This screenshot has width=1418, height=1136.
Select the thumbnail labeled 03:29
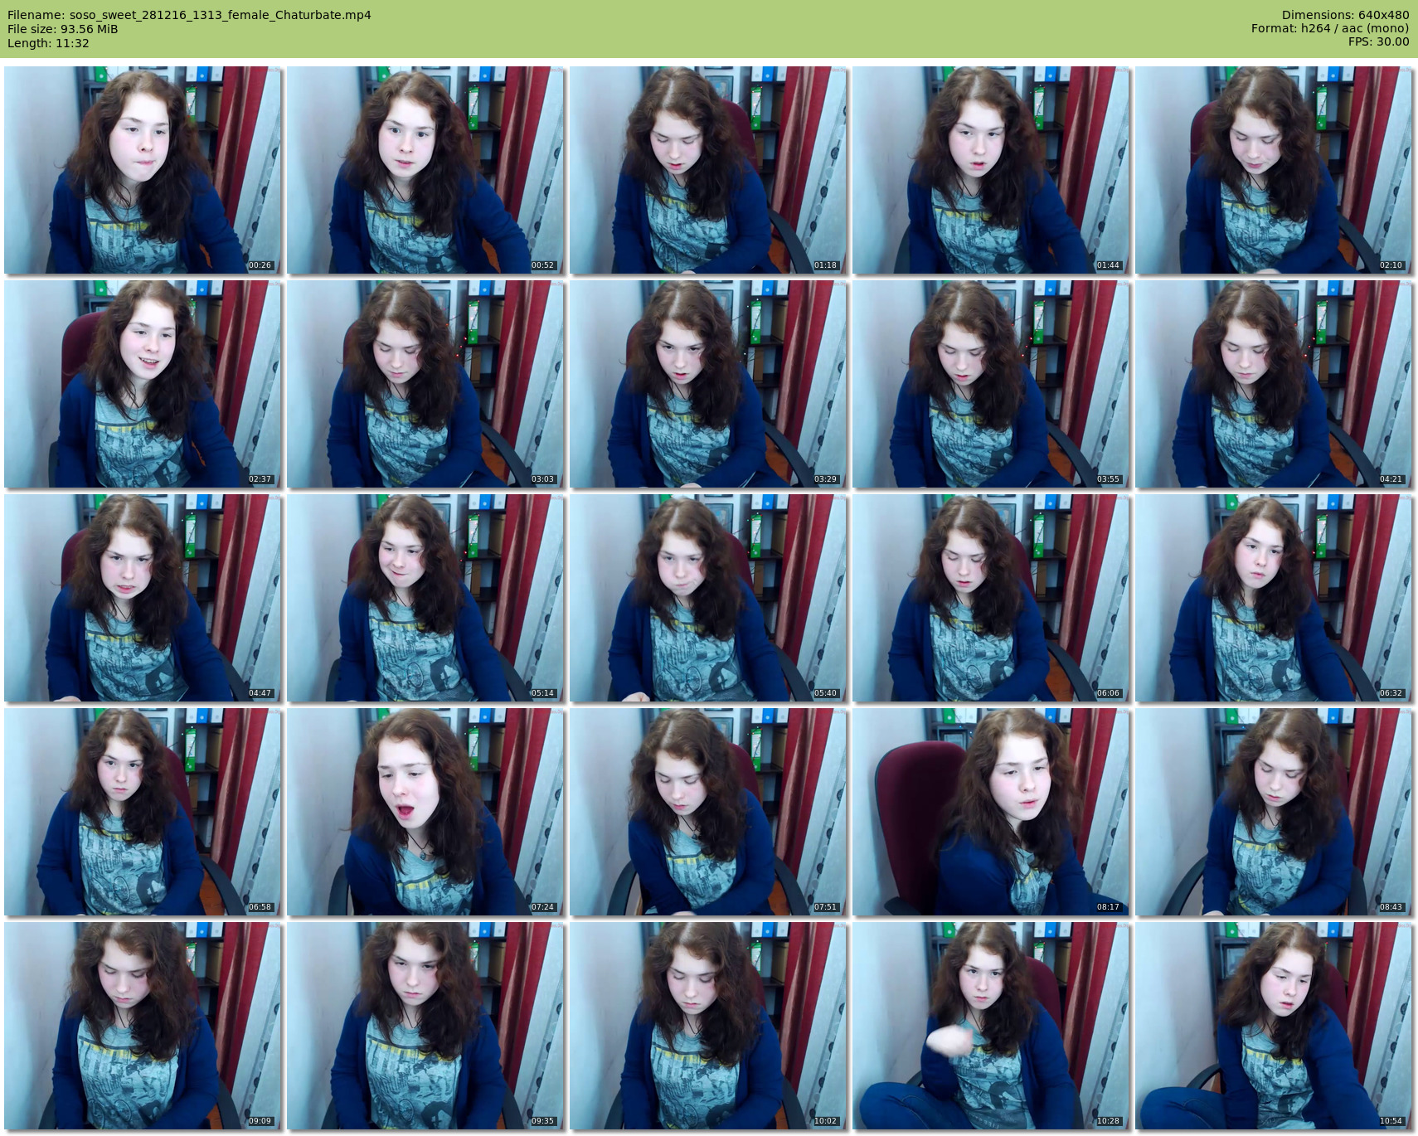708,384
